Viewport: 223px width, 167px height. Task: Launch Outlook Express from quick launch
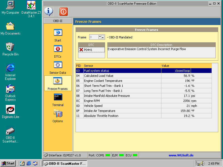click(35, 163)
